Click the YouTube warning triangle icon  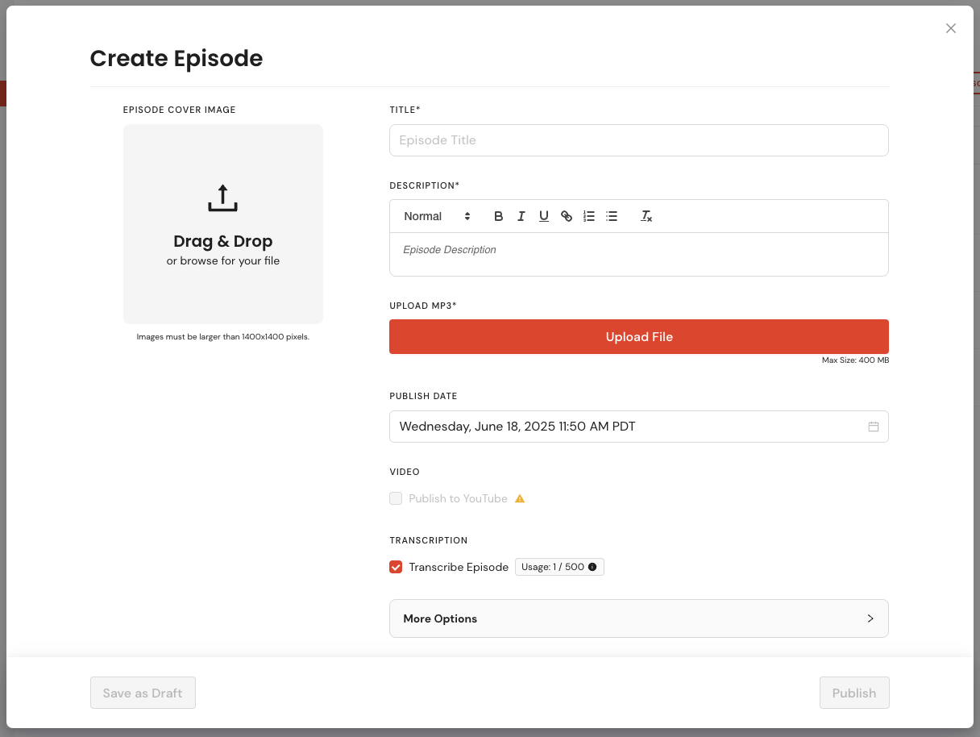click(x=520, y=498)
